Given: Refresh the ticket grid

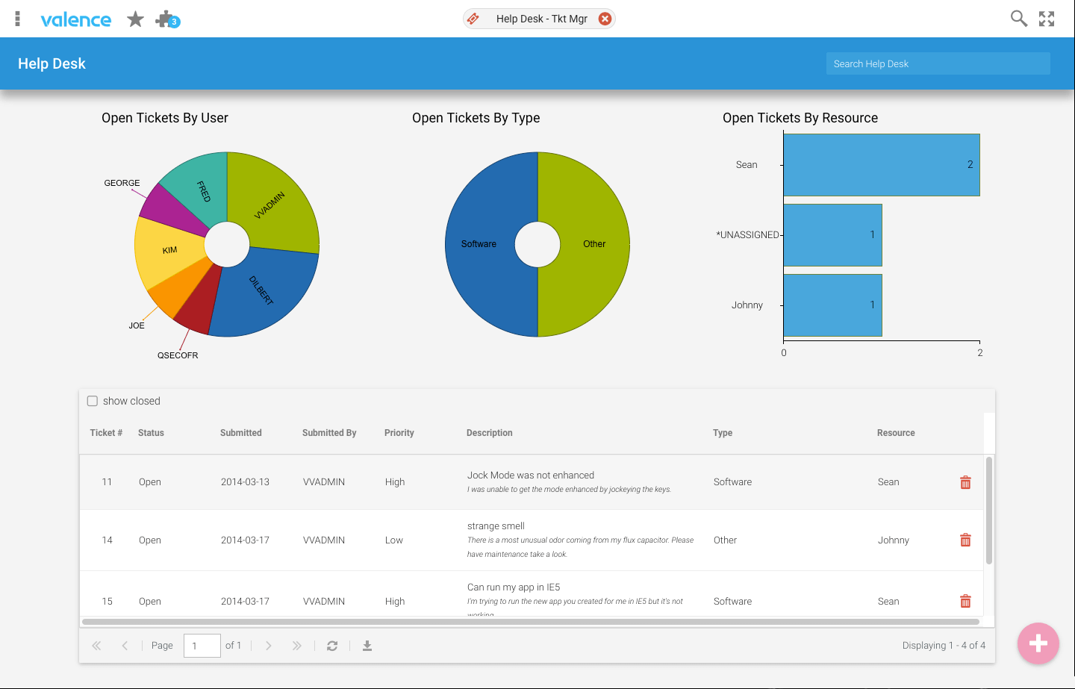Looking at the screenshot, I should 332,646.
